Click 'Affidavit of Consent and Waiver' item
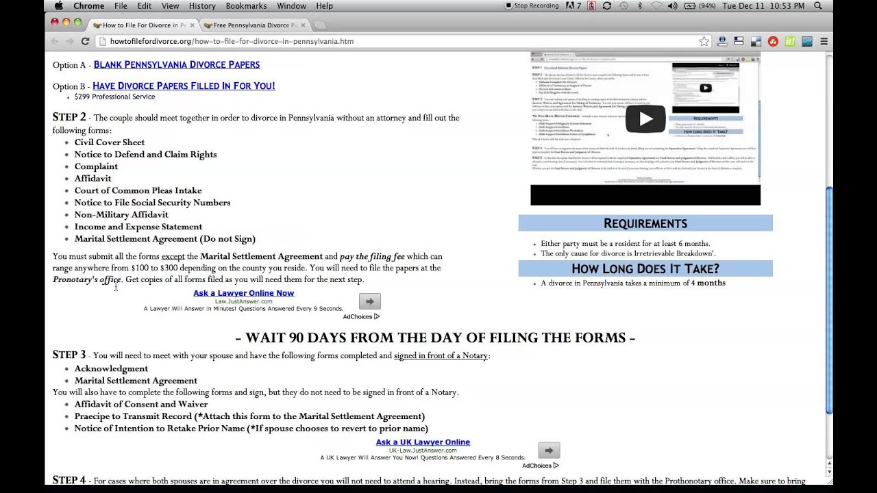The width and height of the screenshot is (877, 493). 141,404
